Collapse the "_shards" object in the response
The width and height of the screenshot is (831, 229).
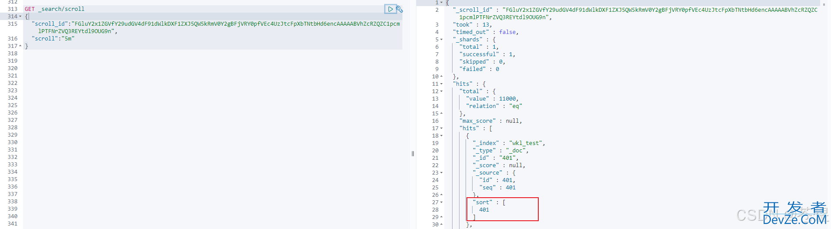(442, 40)
